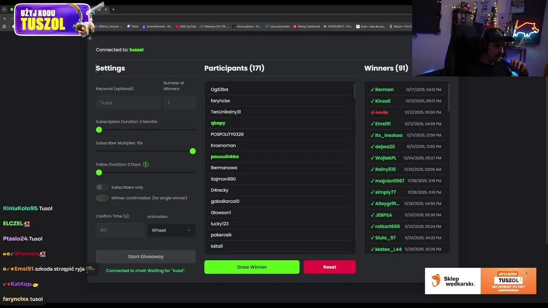Click the Keyword input field
This screenshot has width=548, height=308.
tap(128, 103)
